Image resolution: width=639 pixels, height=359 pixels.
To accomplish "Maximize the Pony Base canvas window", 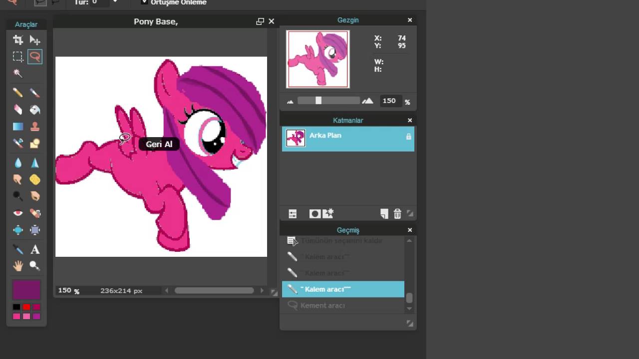I will point(260,21).
